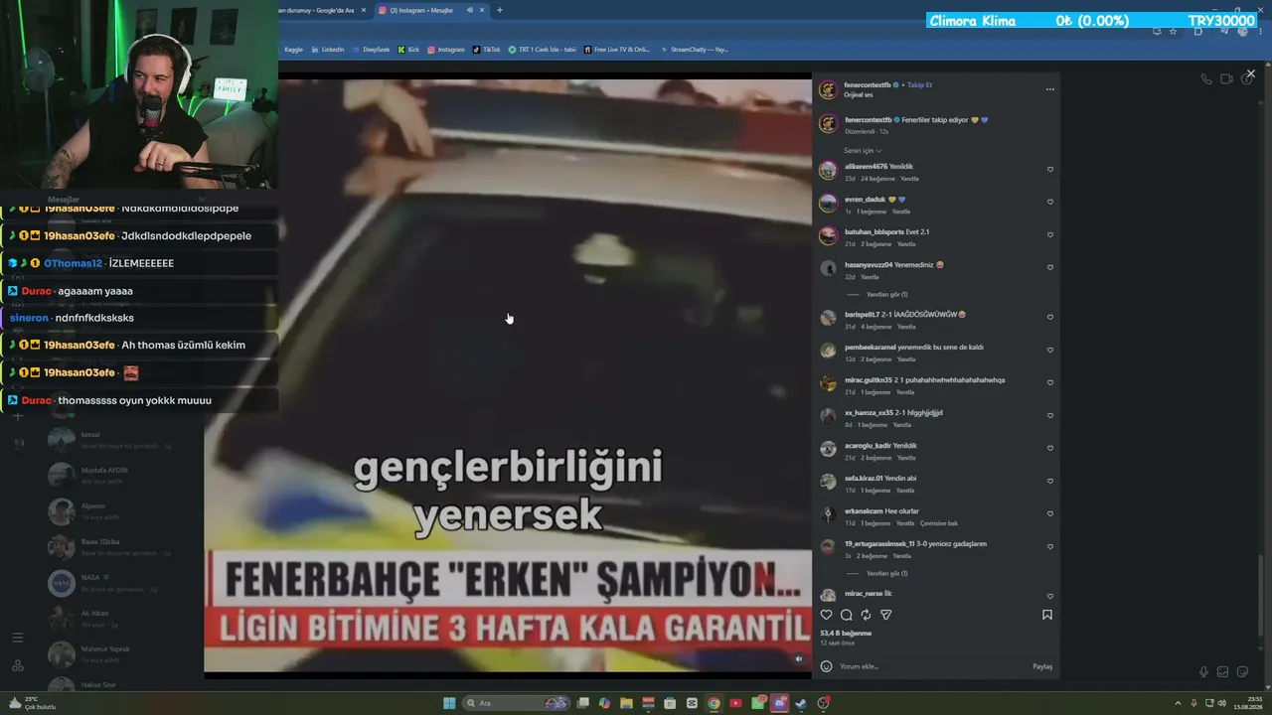Screen dimensions: 1272x715
Task: Open the sticker picker in message bar
Action: coord(1242,672)
